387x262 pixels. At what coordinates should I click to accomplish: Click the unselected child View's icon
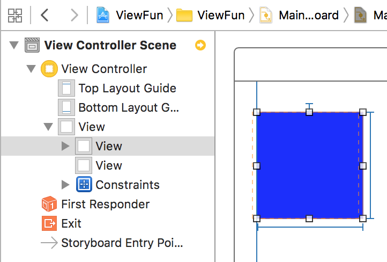click(84, 165)
